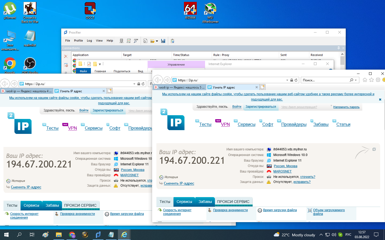Click the Поиск... search field in Internet Explorer
The width and height of the screenshot is (385, 240).
(325, 80)
